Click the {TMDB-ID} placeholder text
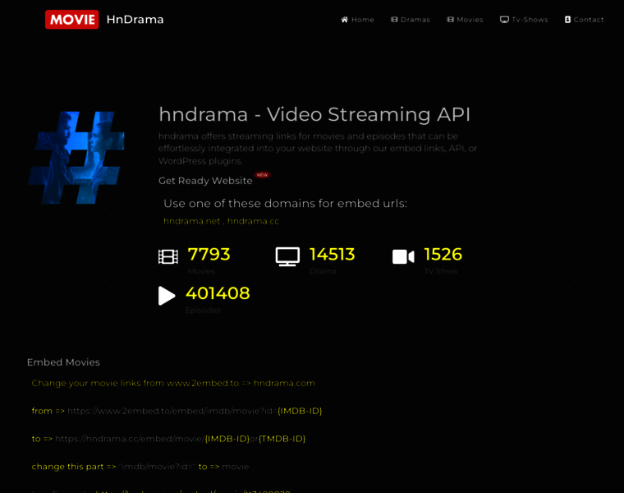This screenshot has width=624, height=493. point(282,439)
